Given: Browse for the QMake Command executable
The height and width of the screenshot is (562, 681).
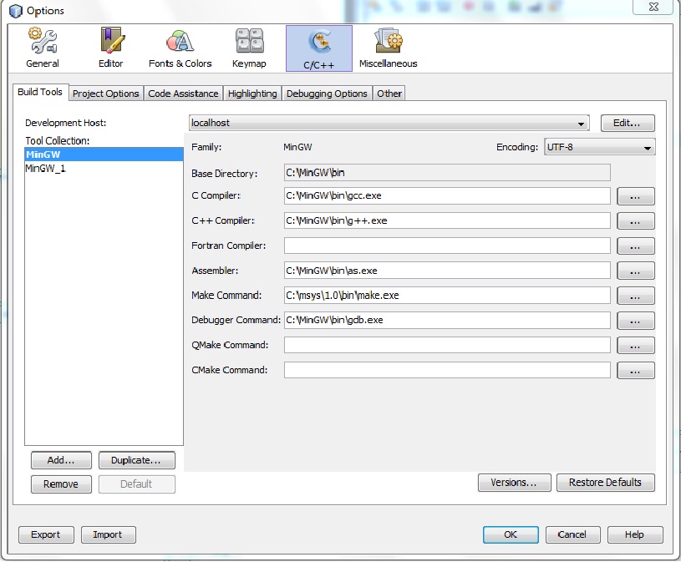Looking at the screenshot, I should click(635, 346).
